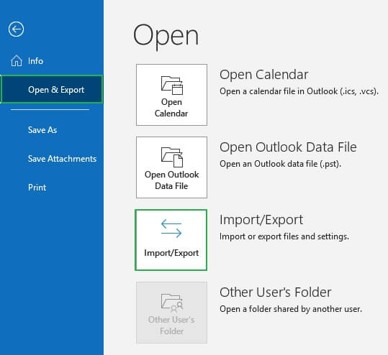Click the greyed Other User's Folder tile
388x355 pixels.
pos(171,313)
